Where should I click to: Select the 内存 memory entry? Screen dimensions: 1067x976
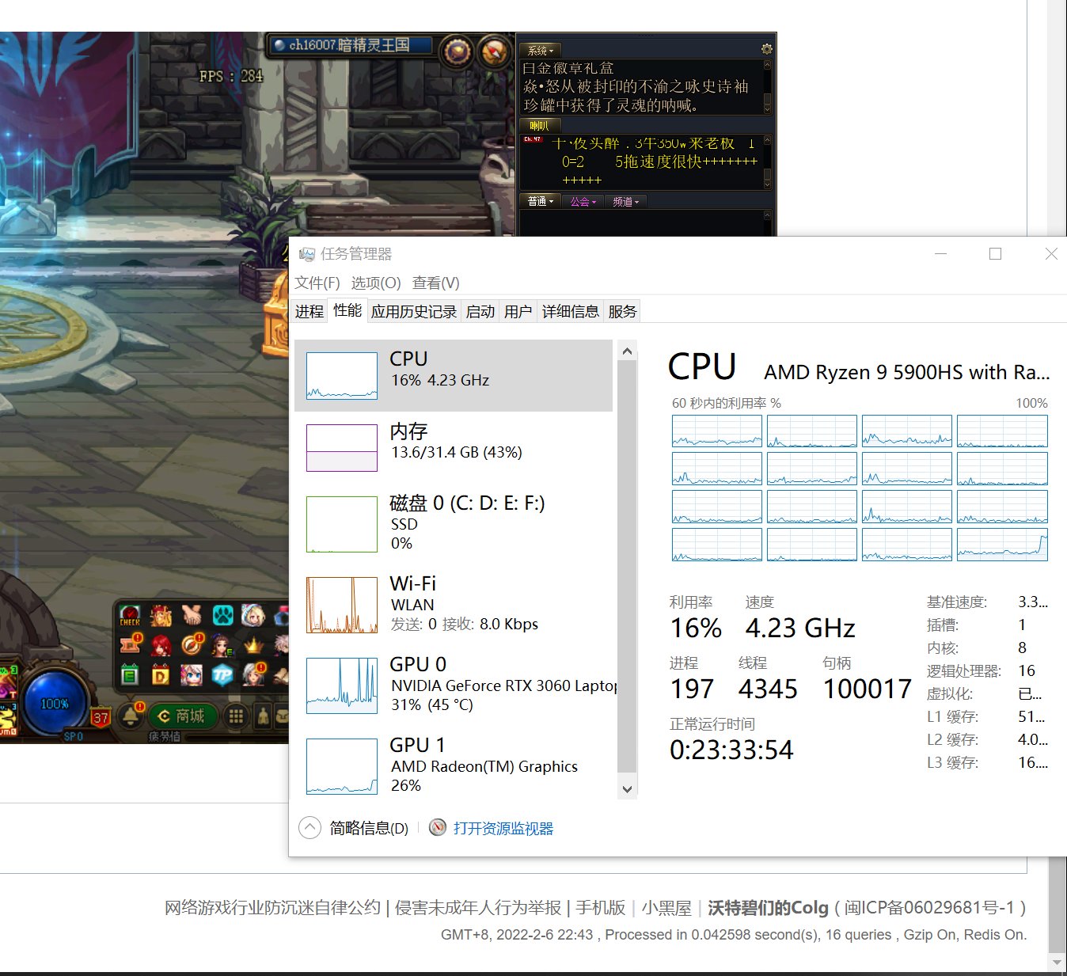tap(454, 447)
